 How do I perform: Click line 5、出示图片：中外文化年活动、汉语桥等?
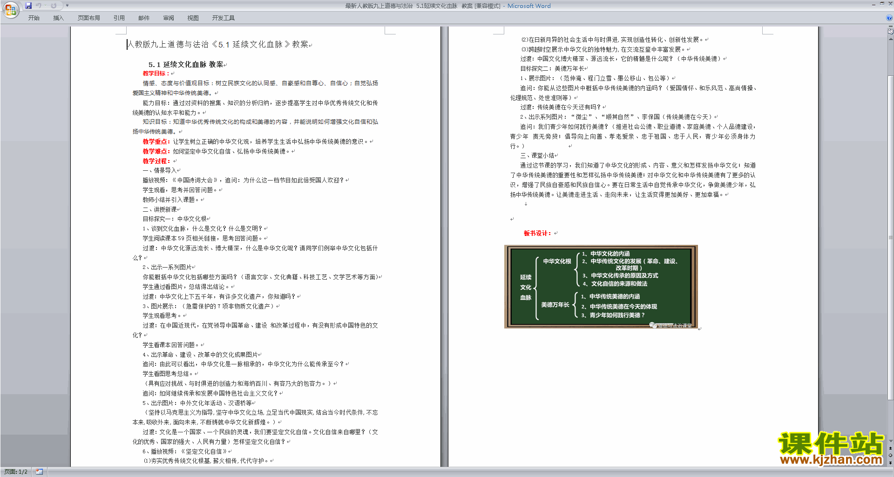(x=197, y=403)
